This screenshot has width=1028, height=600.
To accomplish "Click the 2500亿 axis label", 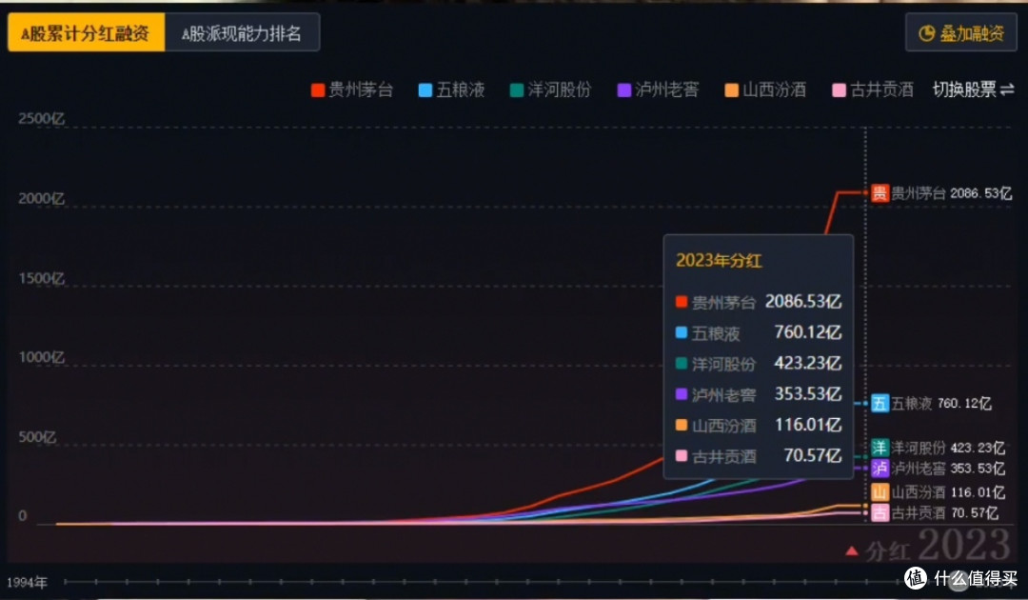I will click(41, 119).
